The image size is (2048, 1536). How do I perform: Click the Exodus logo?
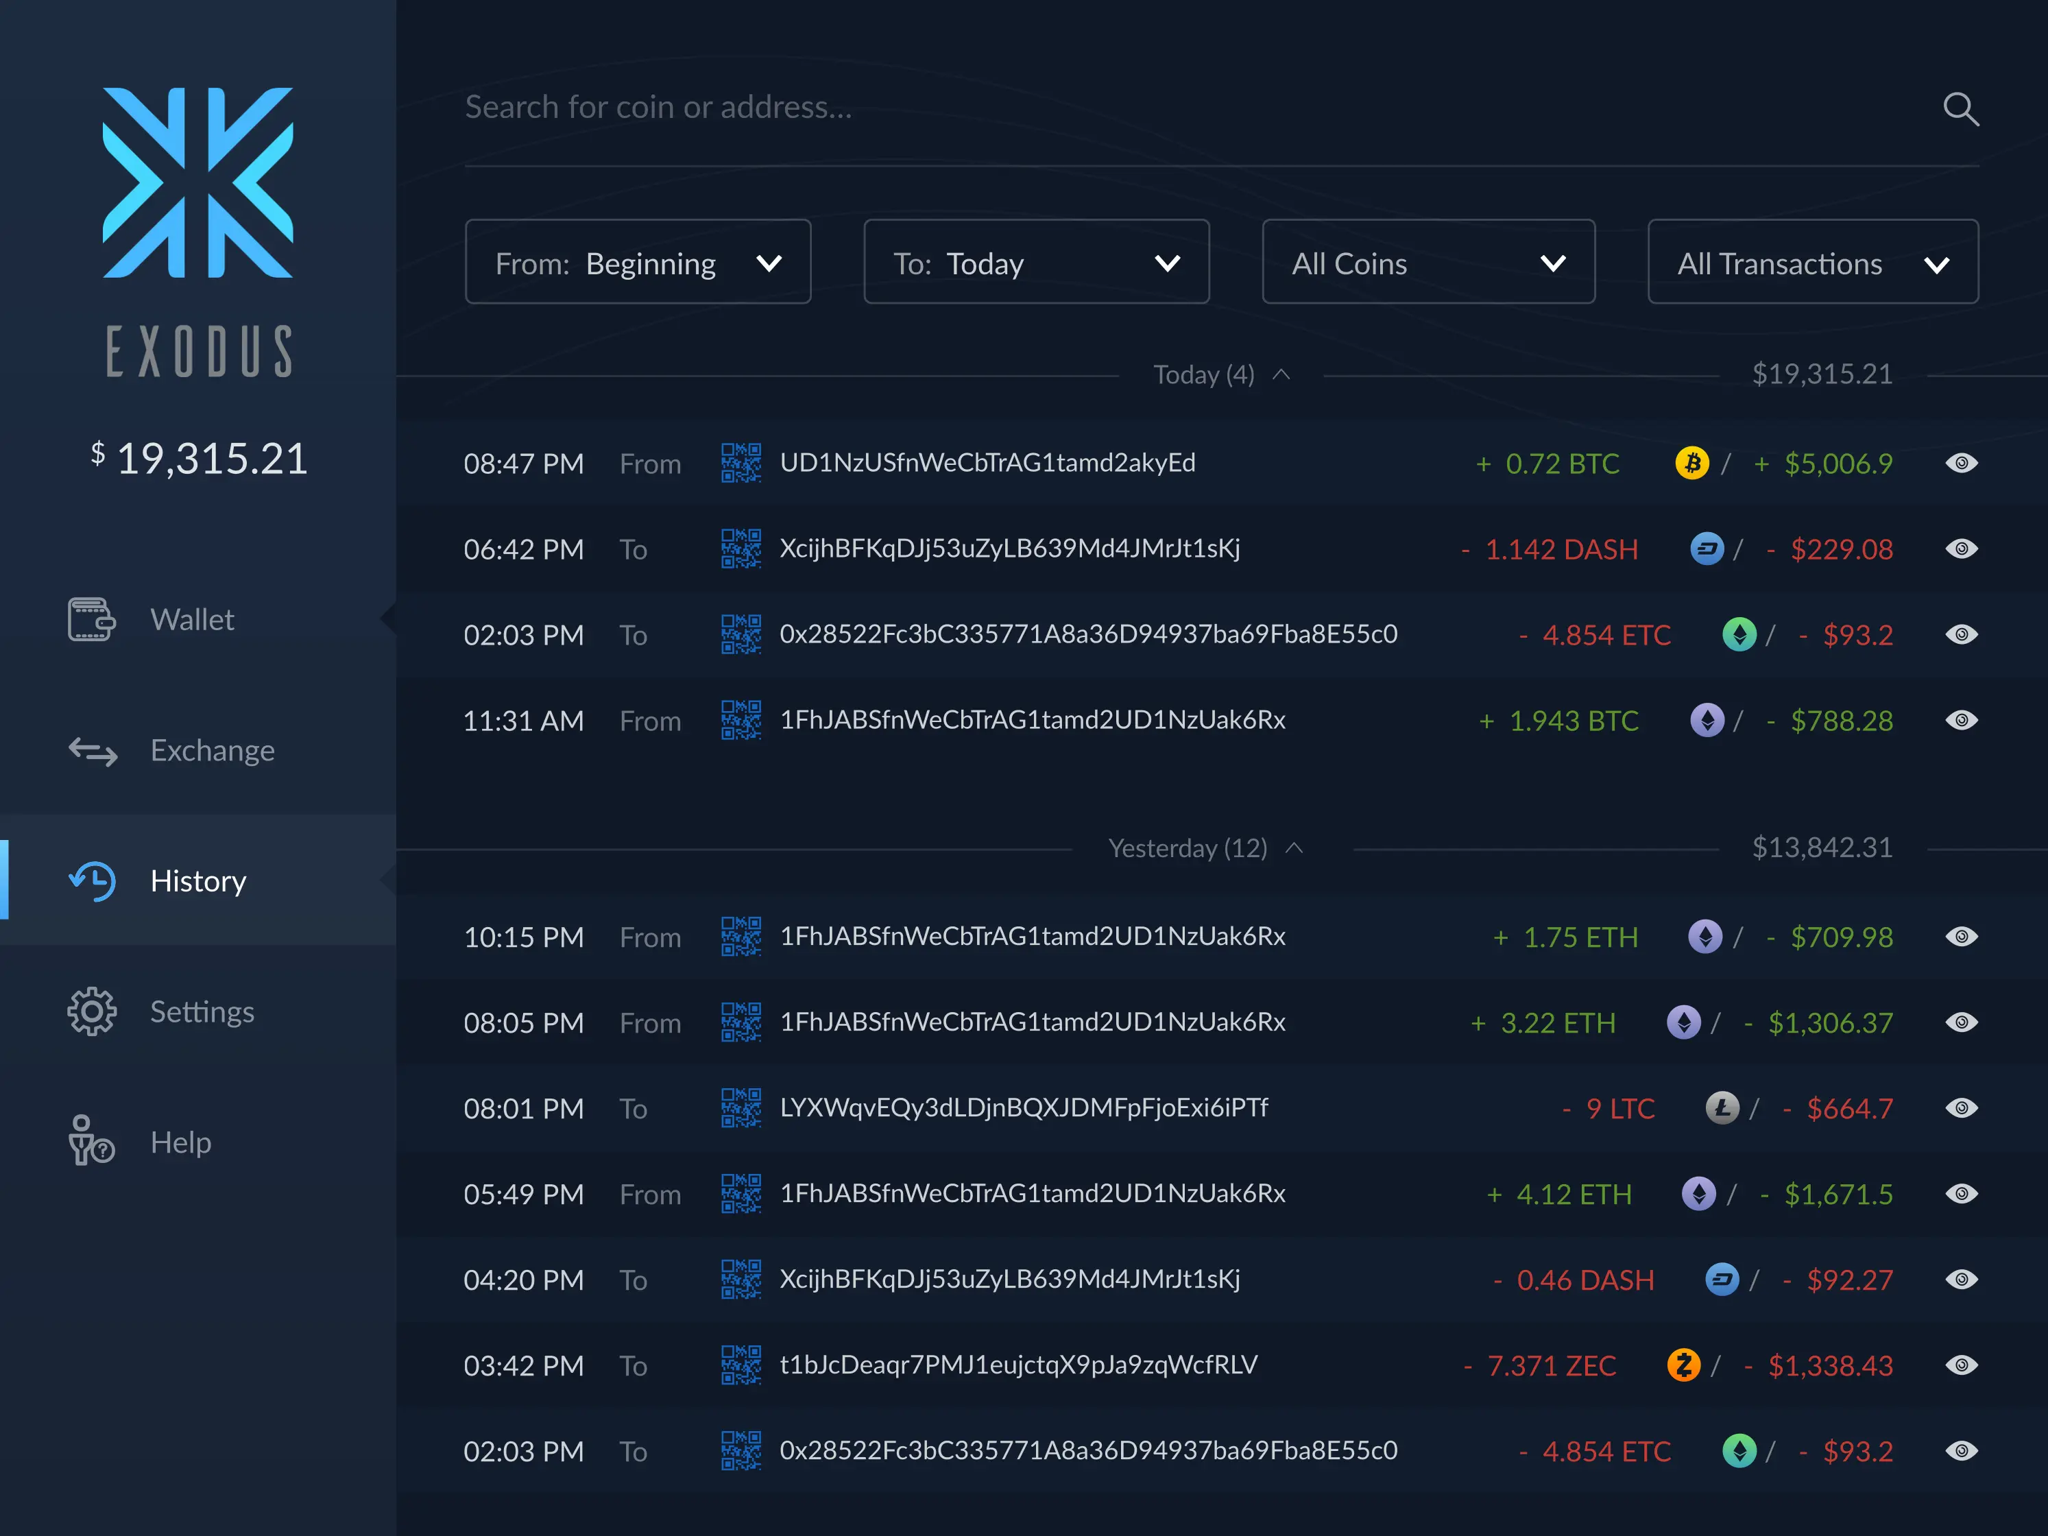click(x=197, y=182)
